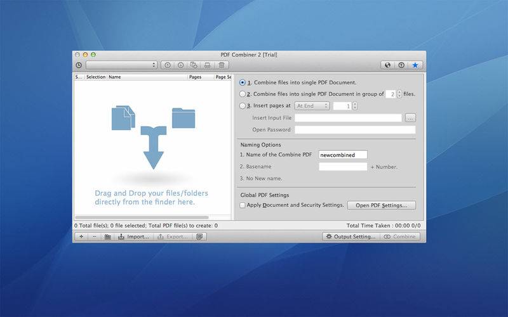Viewport: 508px width, 317px height.
Task: Open the website globe icon
Action: [388, 65]
